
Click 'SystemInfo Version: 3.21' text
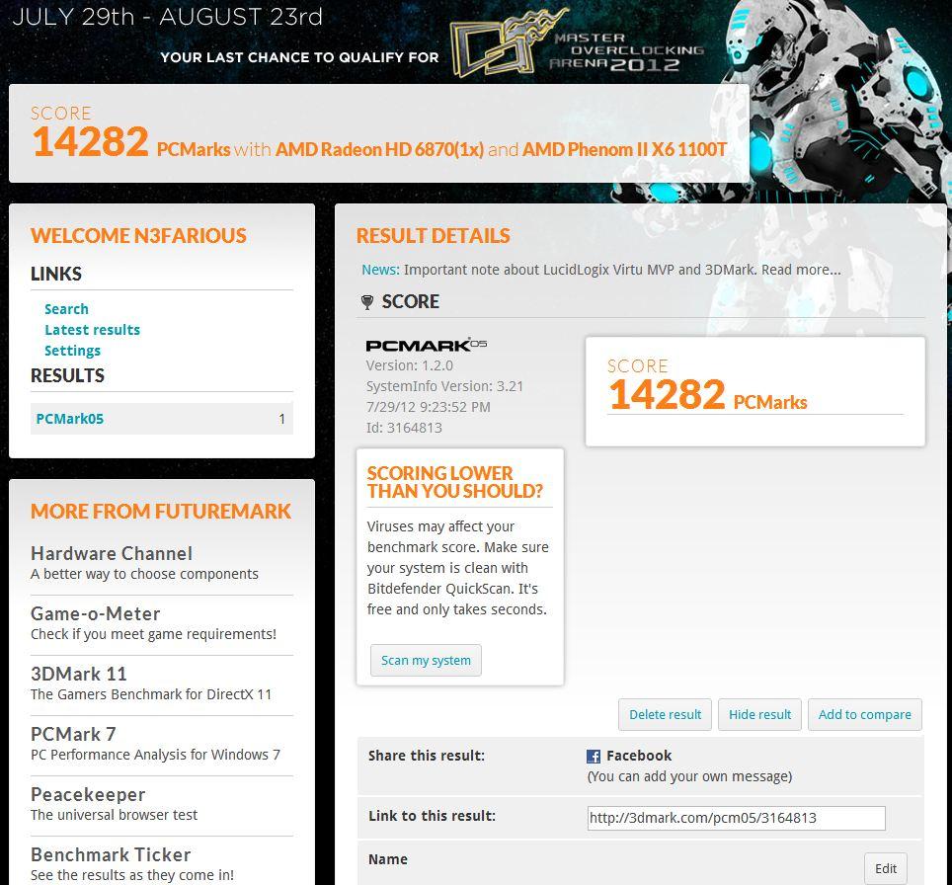pos(444,386)
